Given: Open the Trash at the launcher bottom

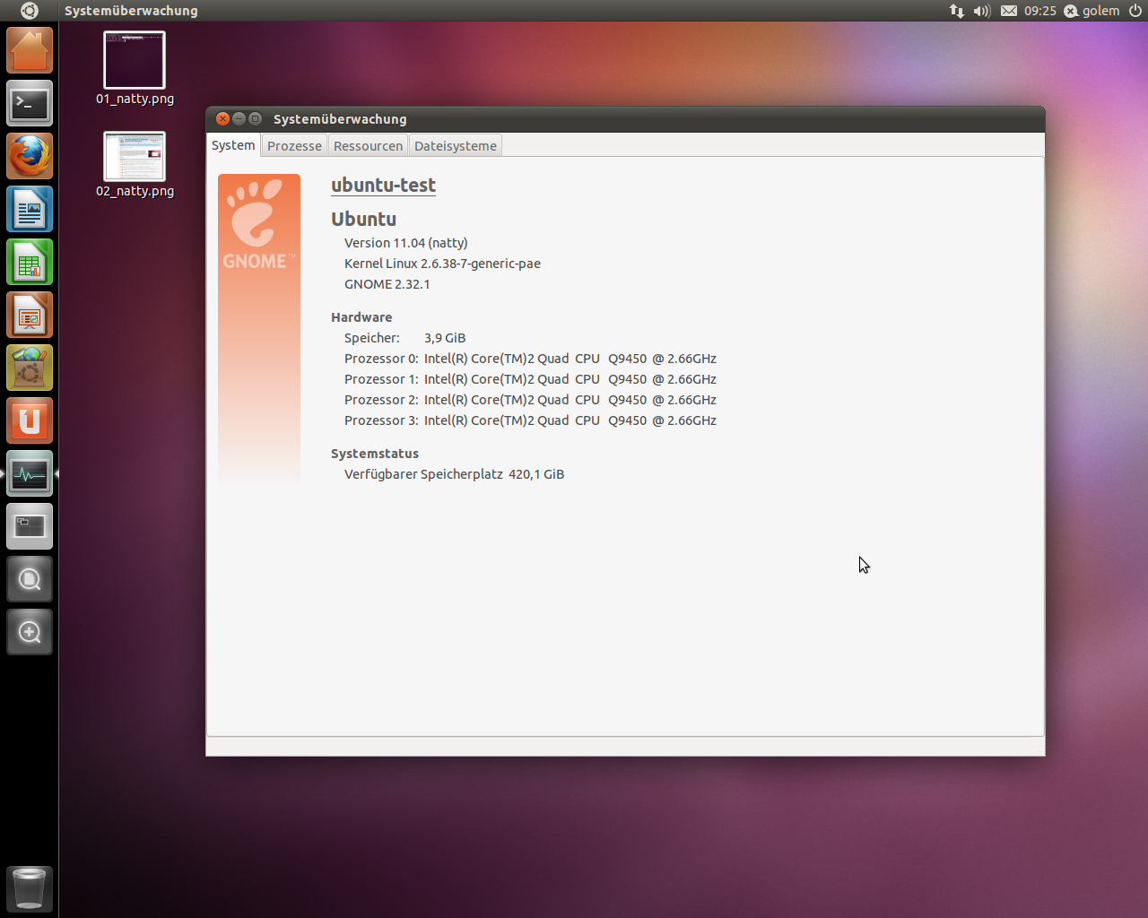Looking at the screenshot, I should pos(29,888).
